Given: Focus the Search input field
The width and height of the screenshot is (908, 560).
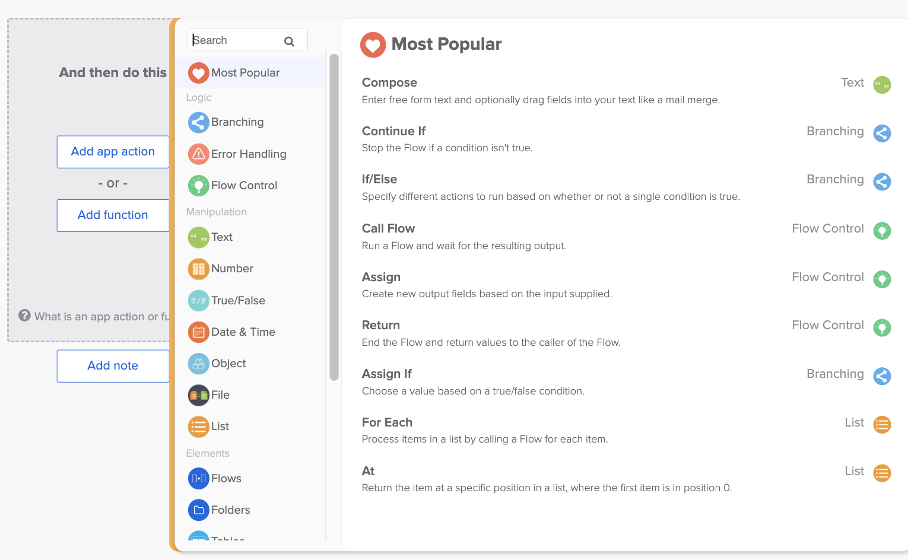Looking at the screenshot, I should point(237,40).
